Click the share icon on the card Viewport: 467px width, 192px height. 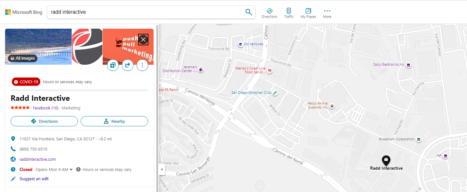128,65
